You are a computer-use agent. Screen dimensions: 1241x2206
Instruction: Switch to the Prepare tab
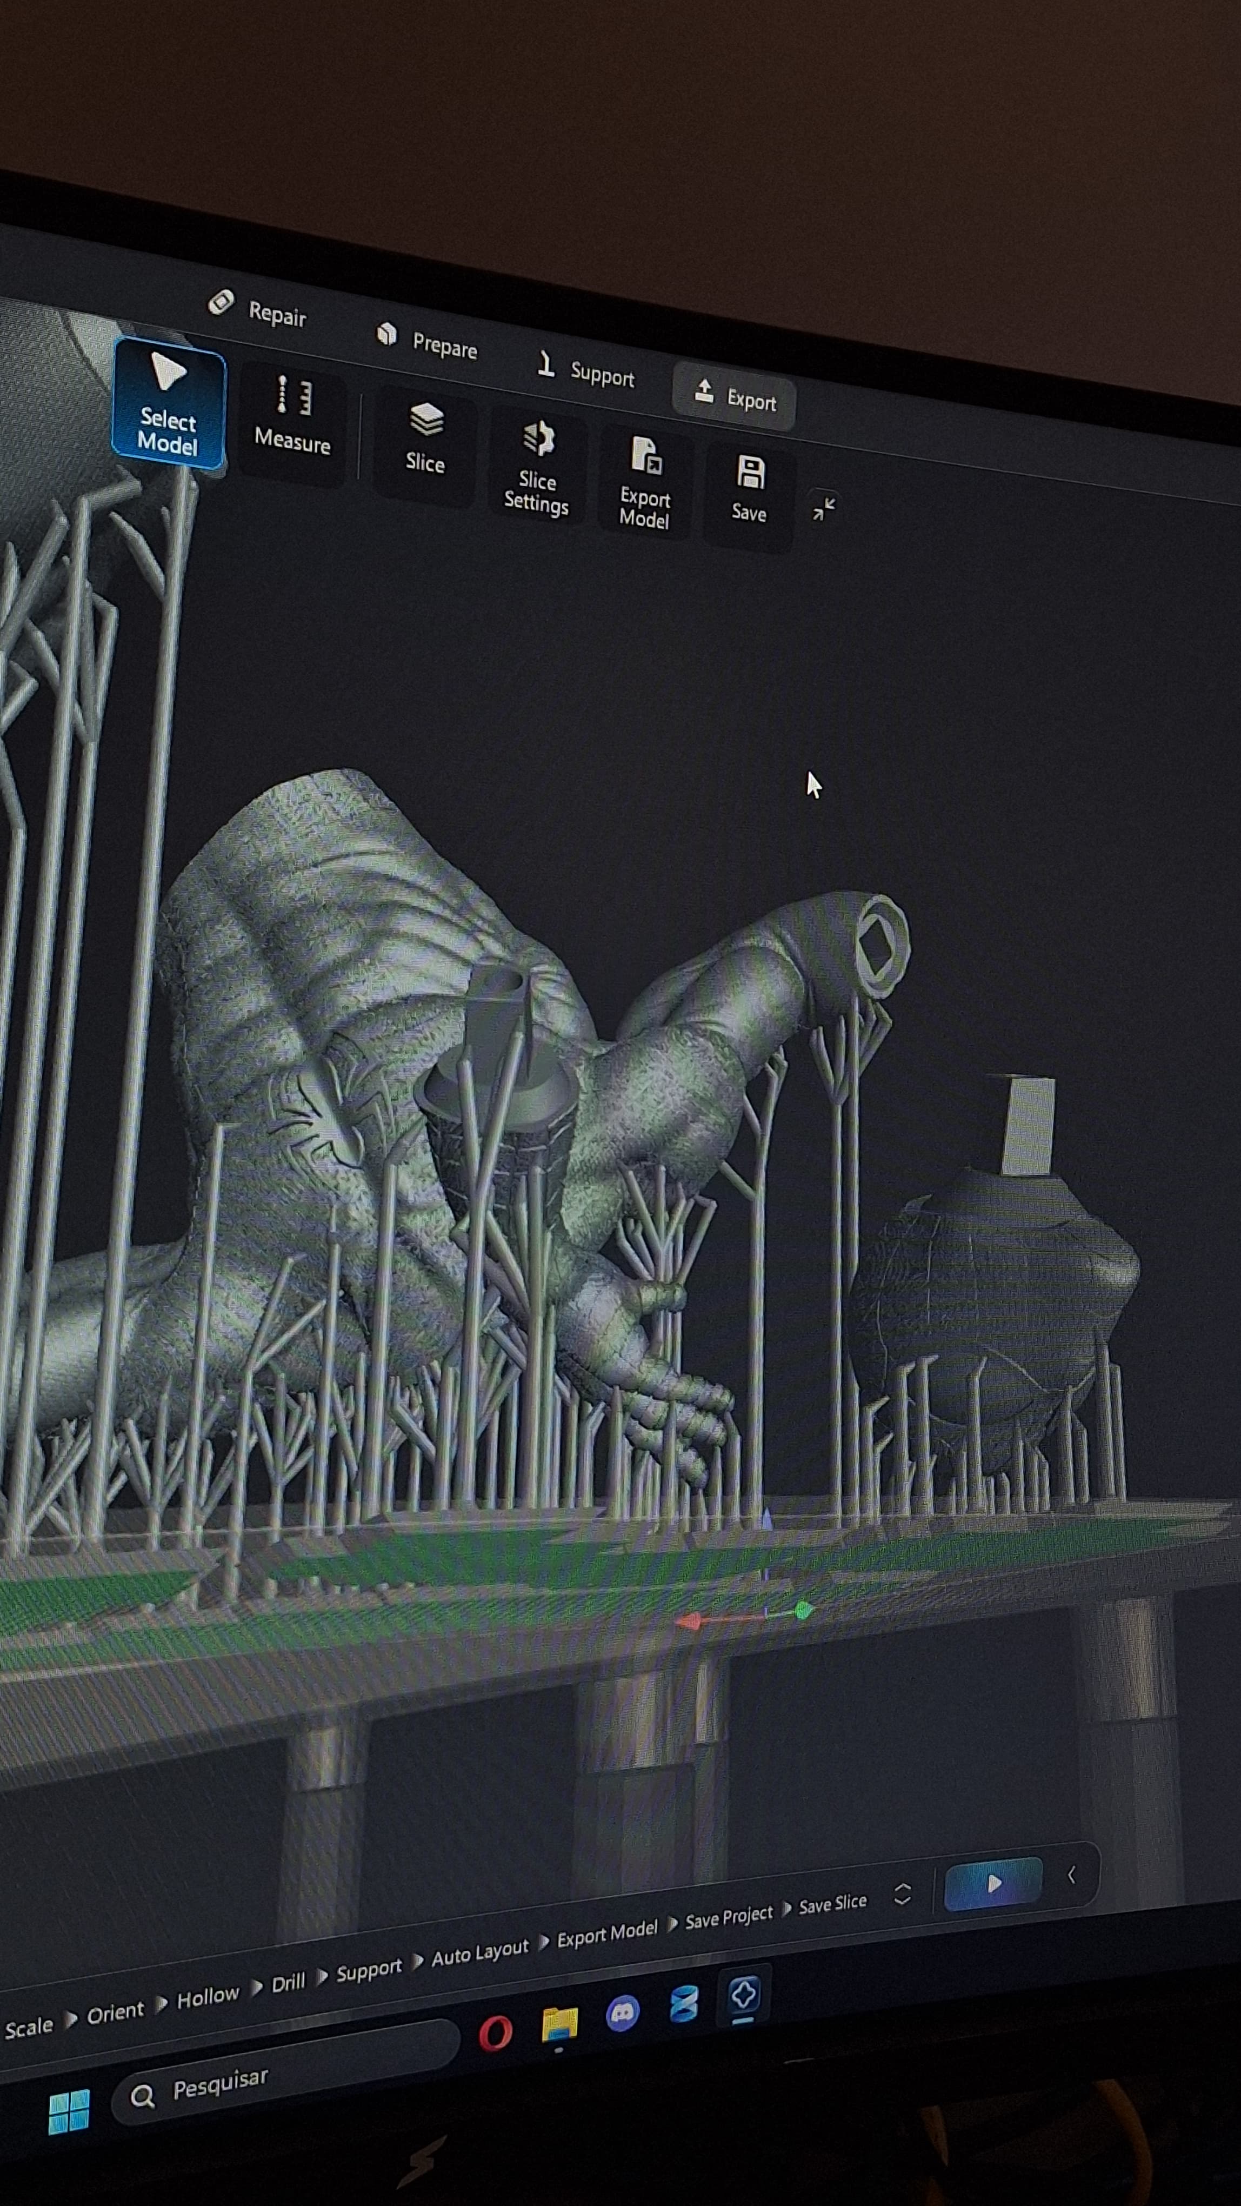tap(427, 341)
